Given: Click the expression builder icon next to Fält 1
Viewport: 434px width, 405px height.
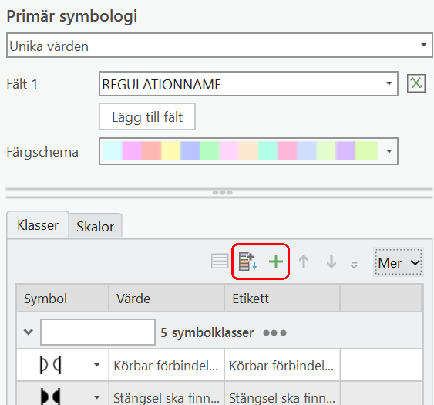Looking at the screenshot, I should [x=416, y=83].
